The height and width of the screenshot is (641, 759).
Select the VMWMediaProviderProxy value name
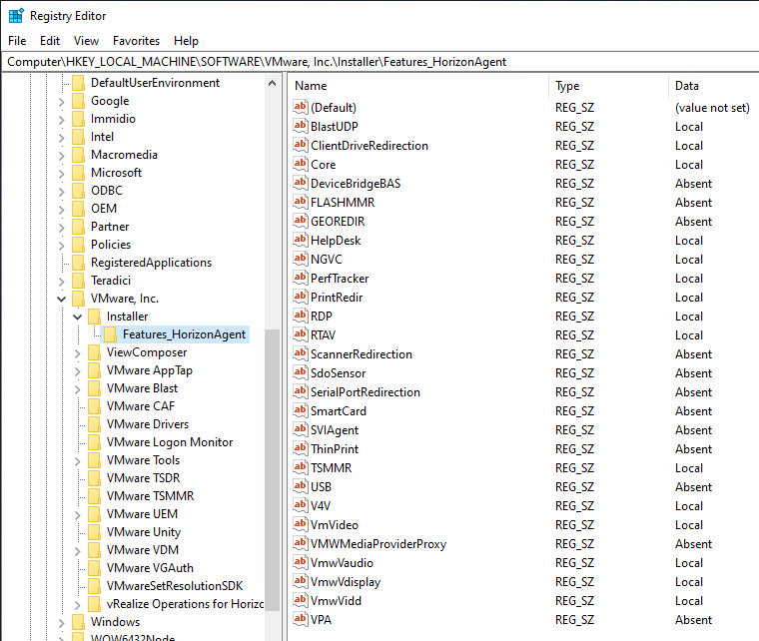click(379, 544)
